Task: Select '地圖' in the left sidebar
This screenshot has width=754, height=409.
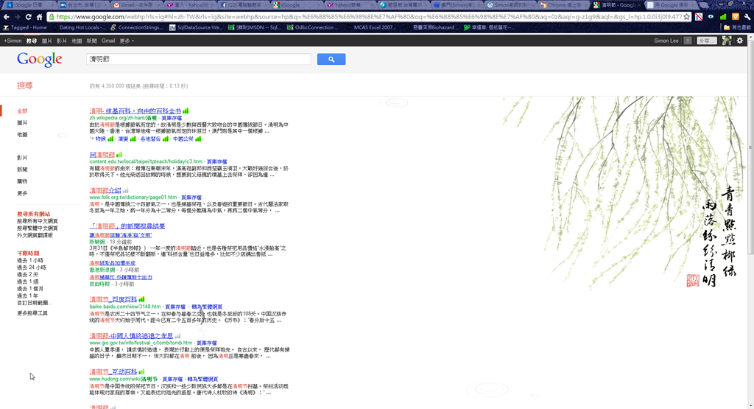Action: click(x=22, y=135)
